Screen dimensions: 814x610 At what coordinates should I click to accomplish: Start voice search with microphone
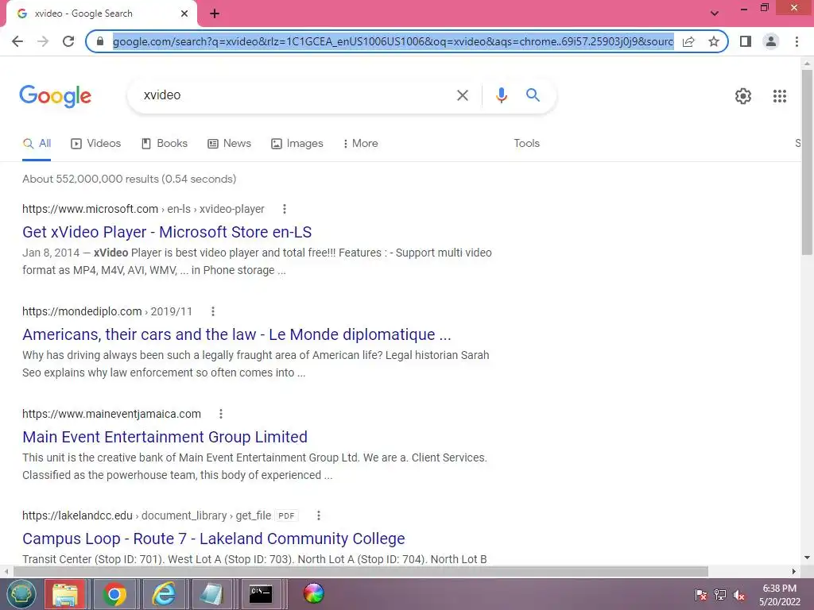click(x=501, y=95)
